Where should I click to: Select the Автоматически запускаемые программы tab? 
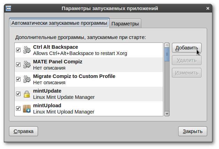(59, 23)
